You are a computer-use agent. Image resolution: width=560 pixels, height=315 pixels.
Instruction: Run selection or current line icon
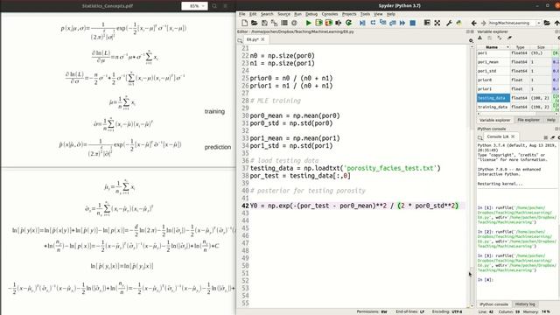tap(339, 23)
